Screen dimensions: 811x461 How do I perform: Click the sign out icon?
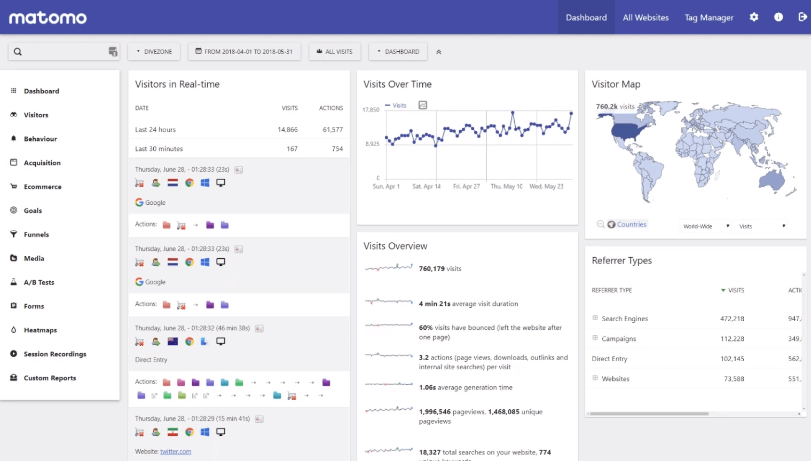[802, 17]
